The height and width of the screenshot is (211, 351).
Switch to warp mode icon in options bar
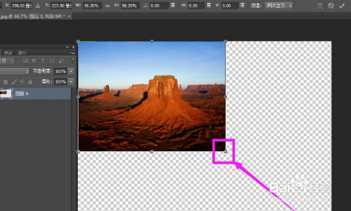point(319,6)
